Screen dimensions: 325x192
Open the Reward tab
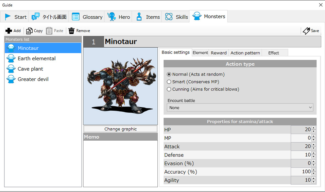pos(219,53)
